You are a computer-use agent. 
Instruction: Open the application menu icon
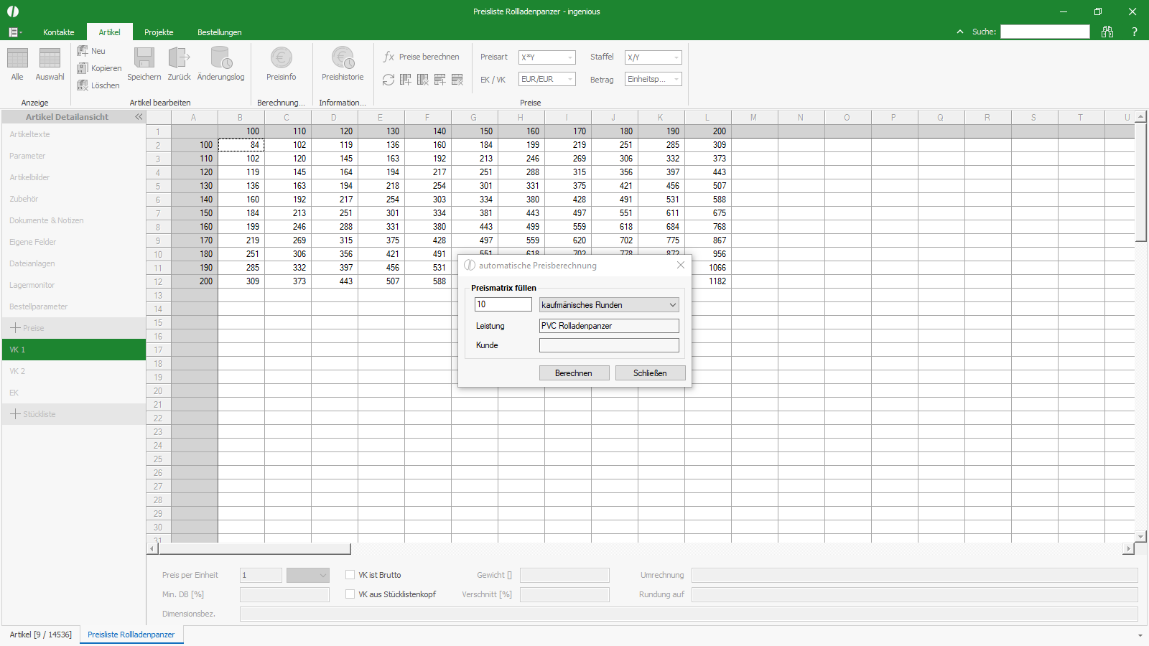15,32
